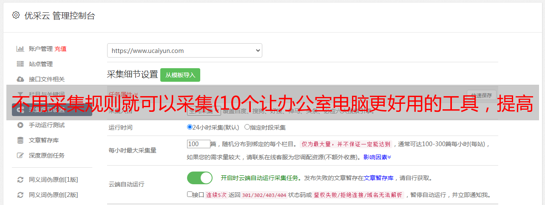Open the https://www.ucaiyun.com site dropdown
Viewport: 545px width, 205px height.
click(185, 50)
